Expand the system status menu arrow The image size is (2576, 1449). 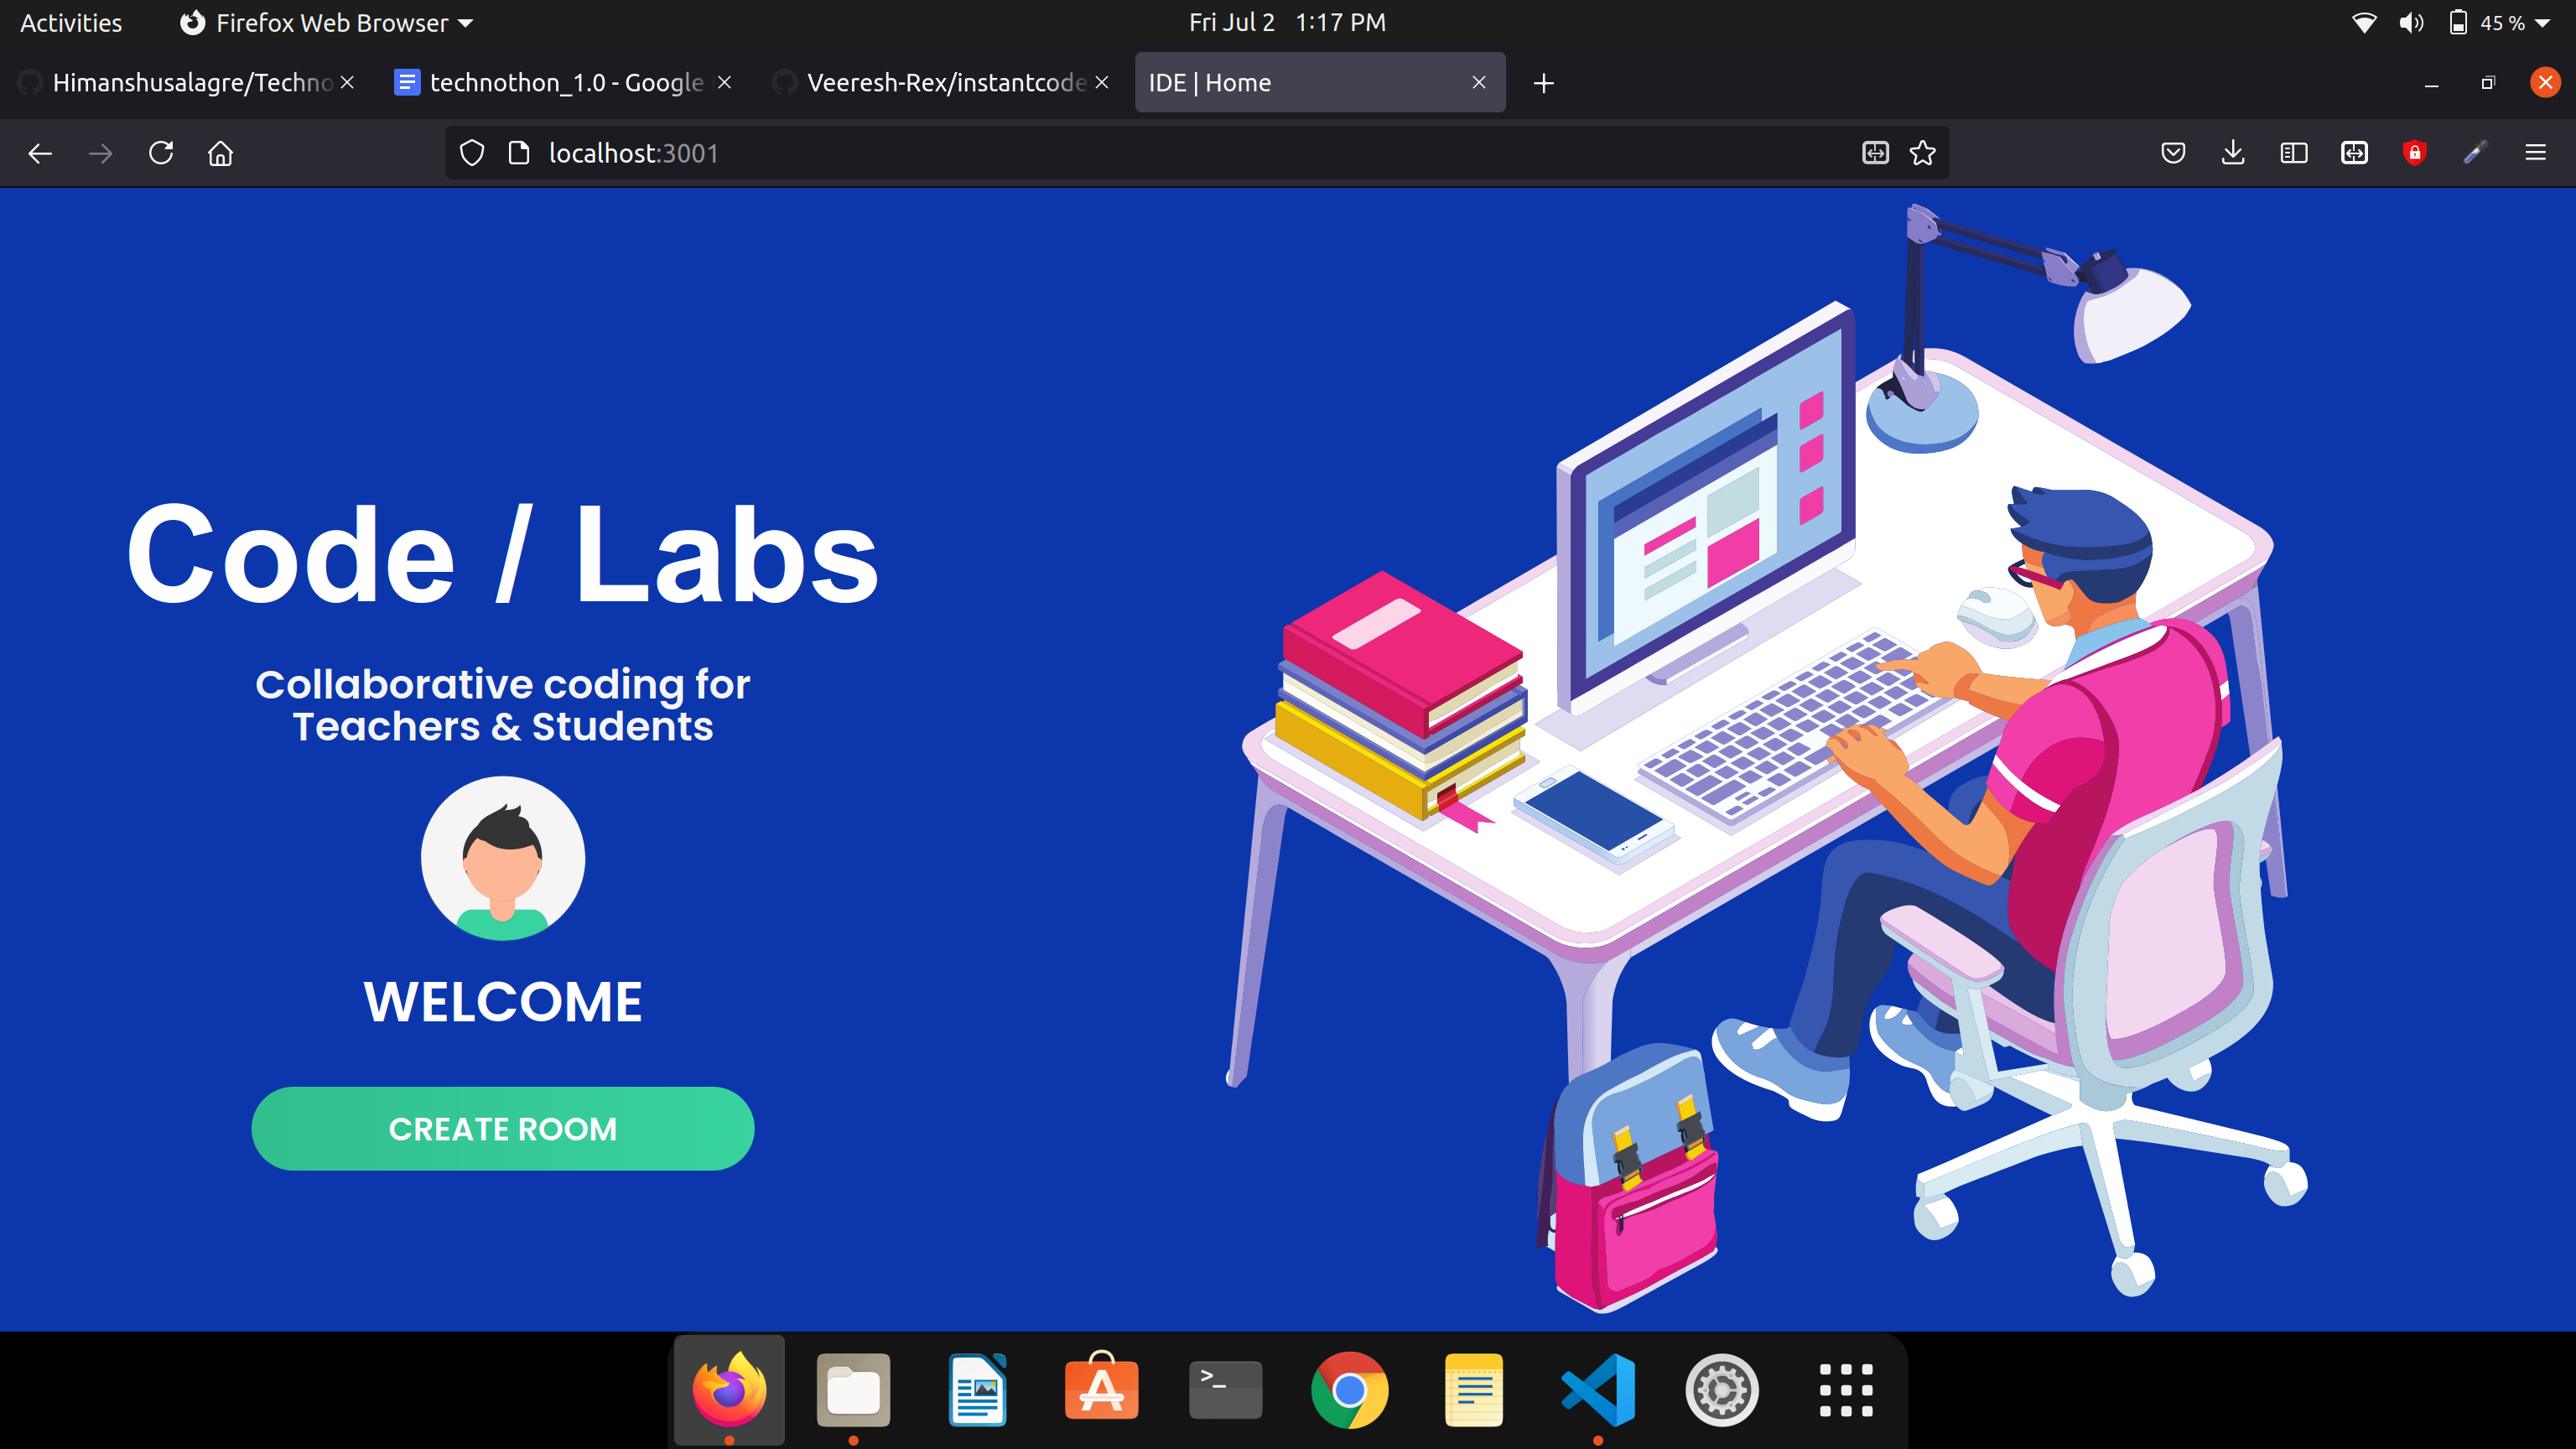tap(2543, 22)
